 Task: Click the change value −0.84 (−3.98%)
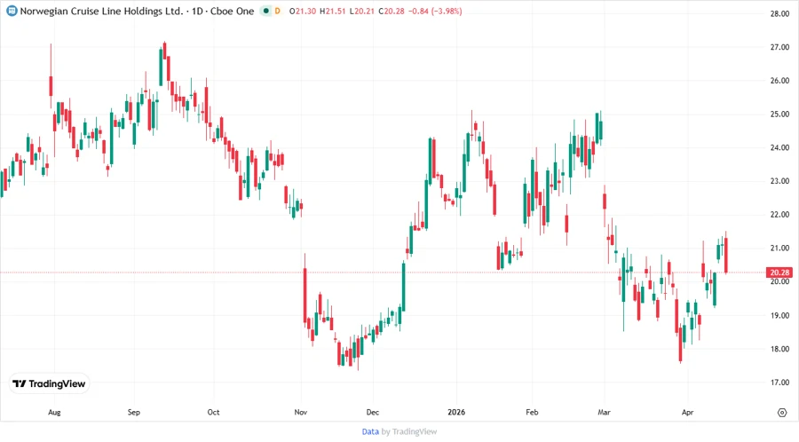[x=435, y=11]
